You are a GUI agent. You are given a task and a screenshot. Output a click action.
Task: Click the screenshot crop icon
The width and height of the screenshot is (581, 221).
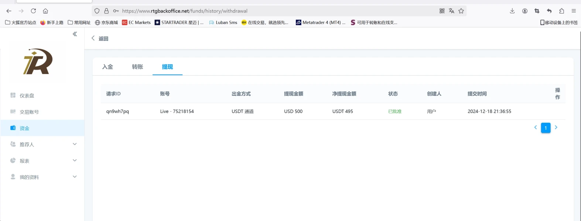537,11
